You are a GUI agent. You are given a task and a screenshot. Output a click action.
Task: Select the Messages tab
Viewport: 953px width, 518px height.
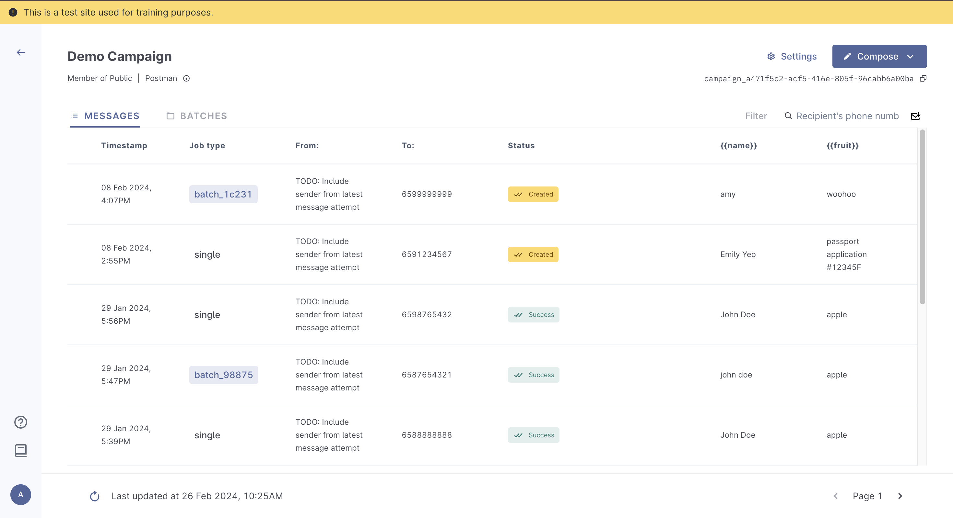point(105,116)
